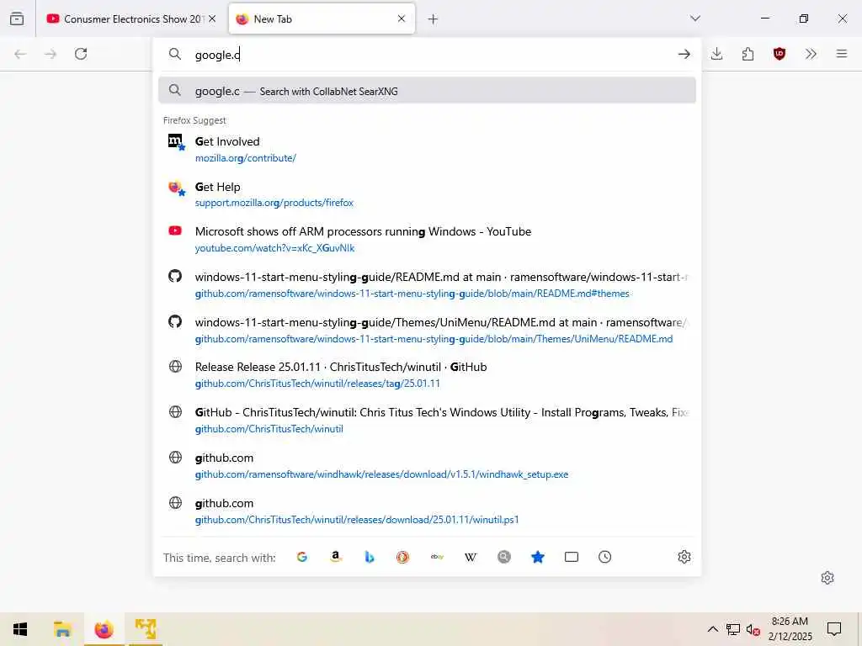
Task: Open GitHub - ChrisTitusTech/winutil suggestion
Action: [x=427, y=421]
